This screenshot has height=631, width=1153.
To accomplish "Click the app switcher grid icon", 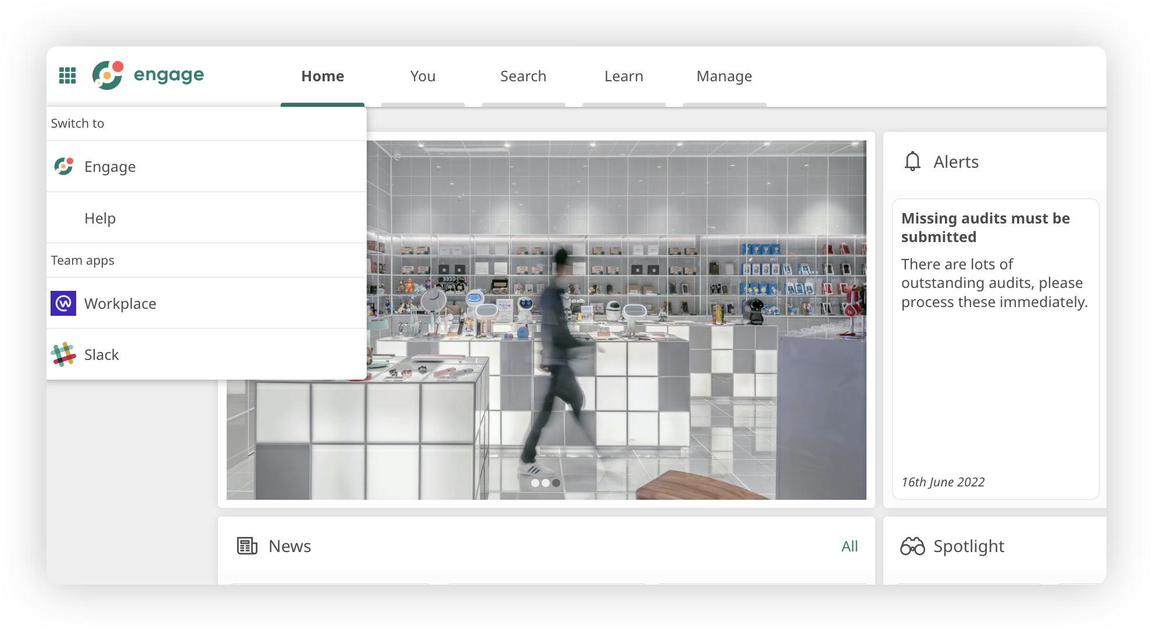I will [x=67, y=75].
